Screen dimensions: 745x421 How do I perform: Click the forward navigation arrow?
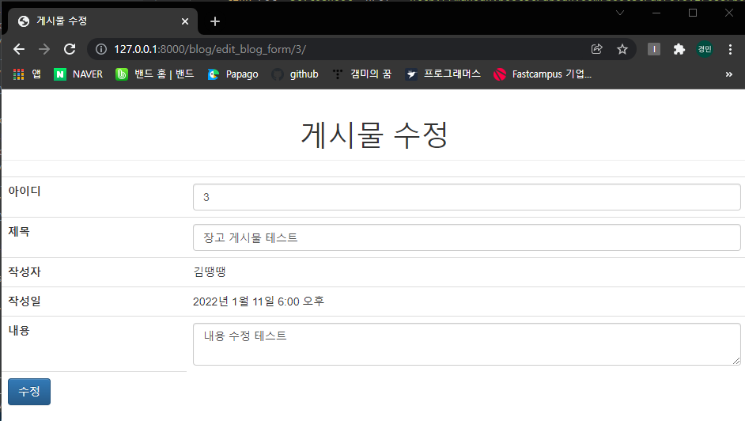pos(44,49)
